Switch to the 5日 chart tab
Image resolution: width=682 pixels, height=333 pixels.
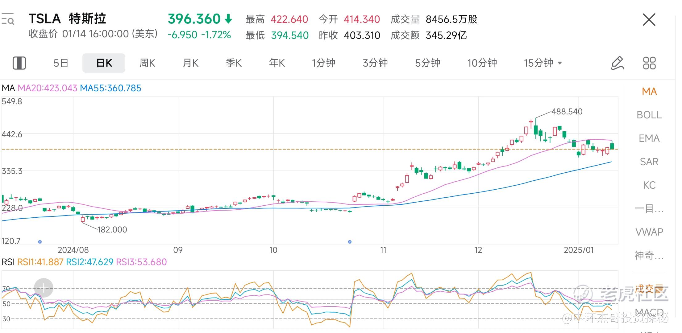click(x=61, y=63)
